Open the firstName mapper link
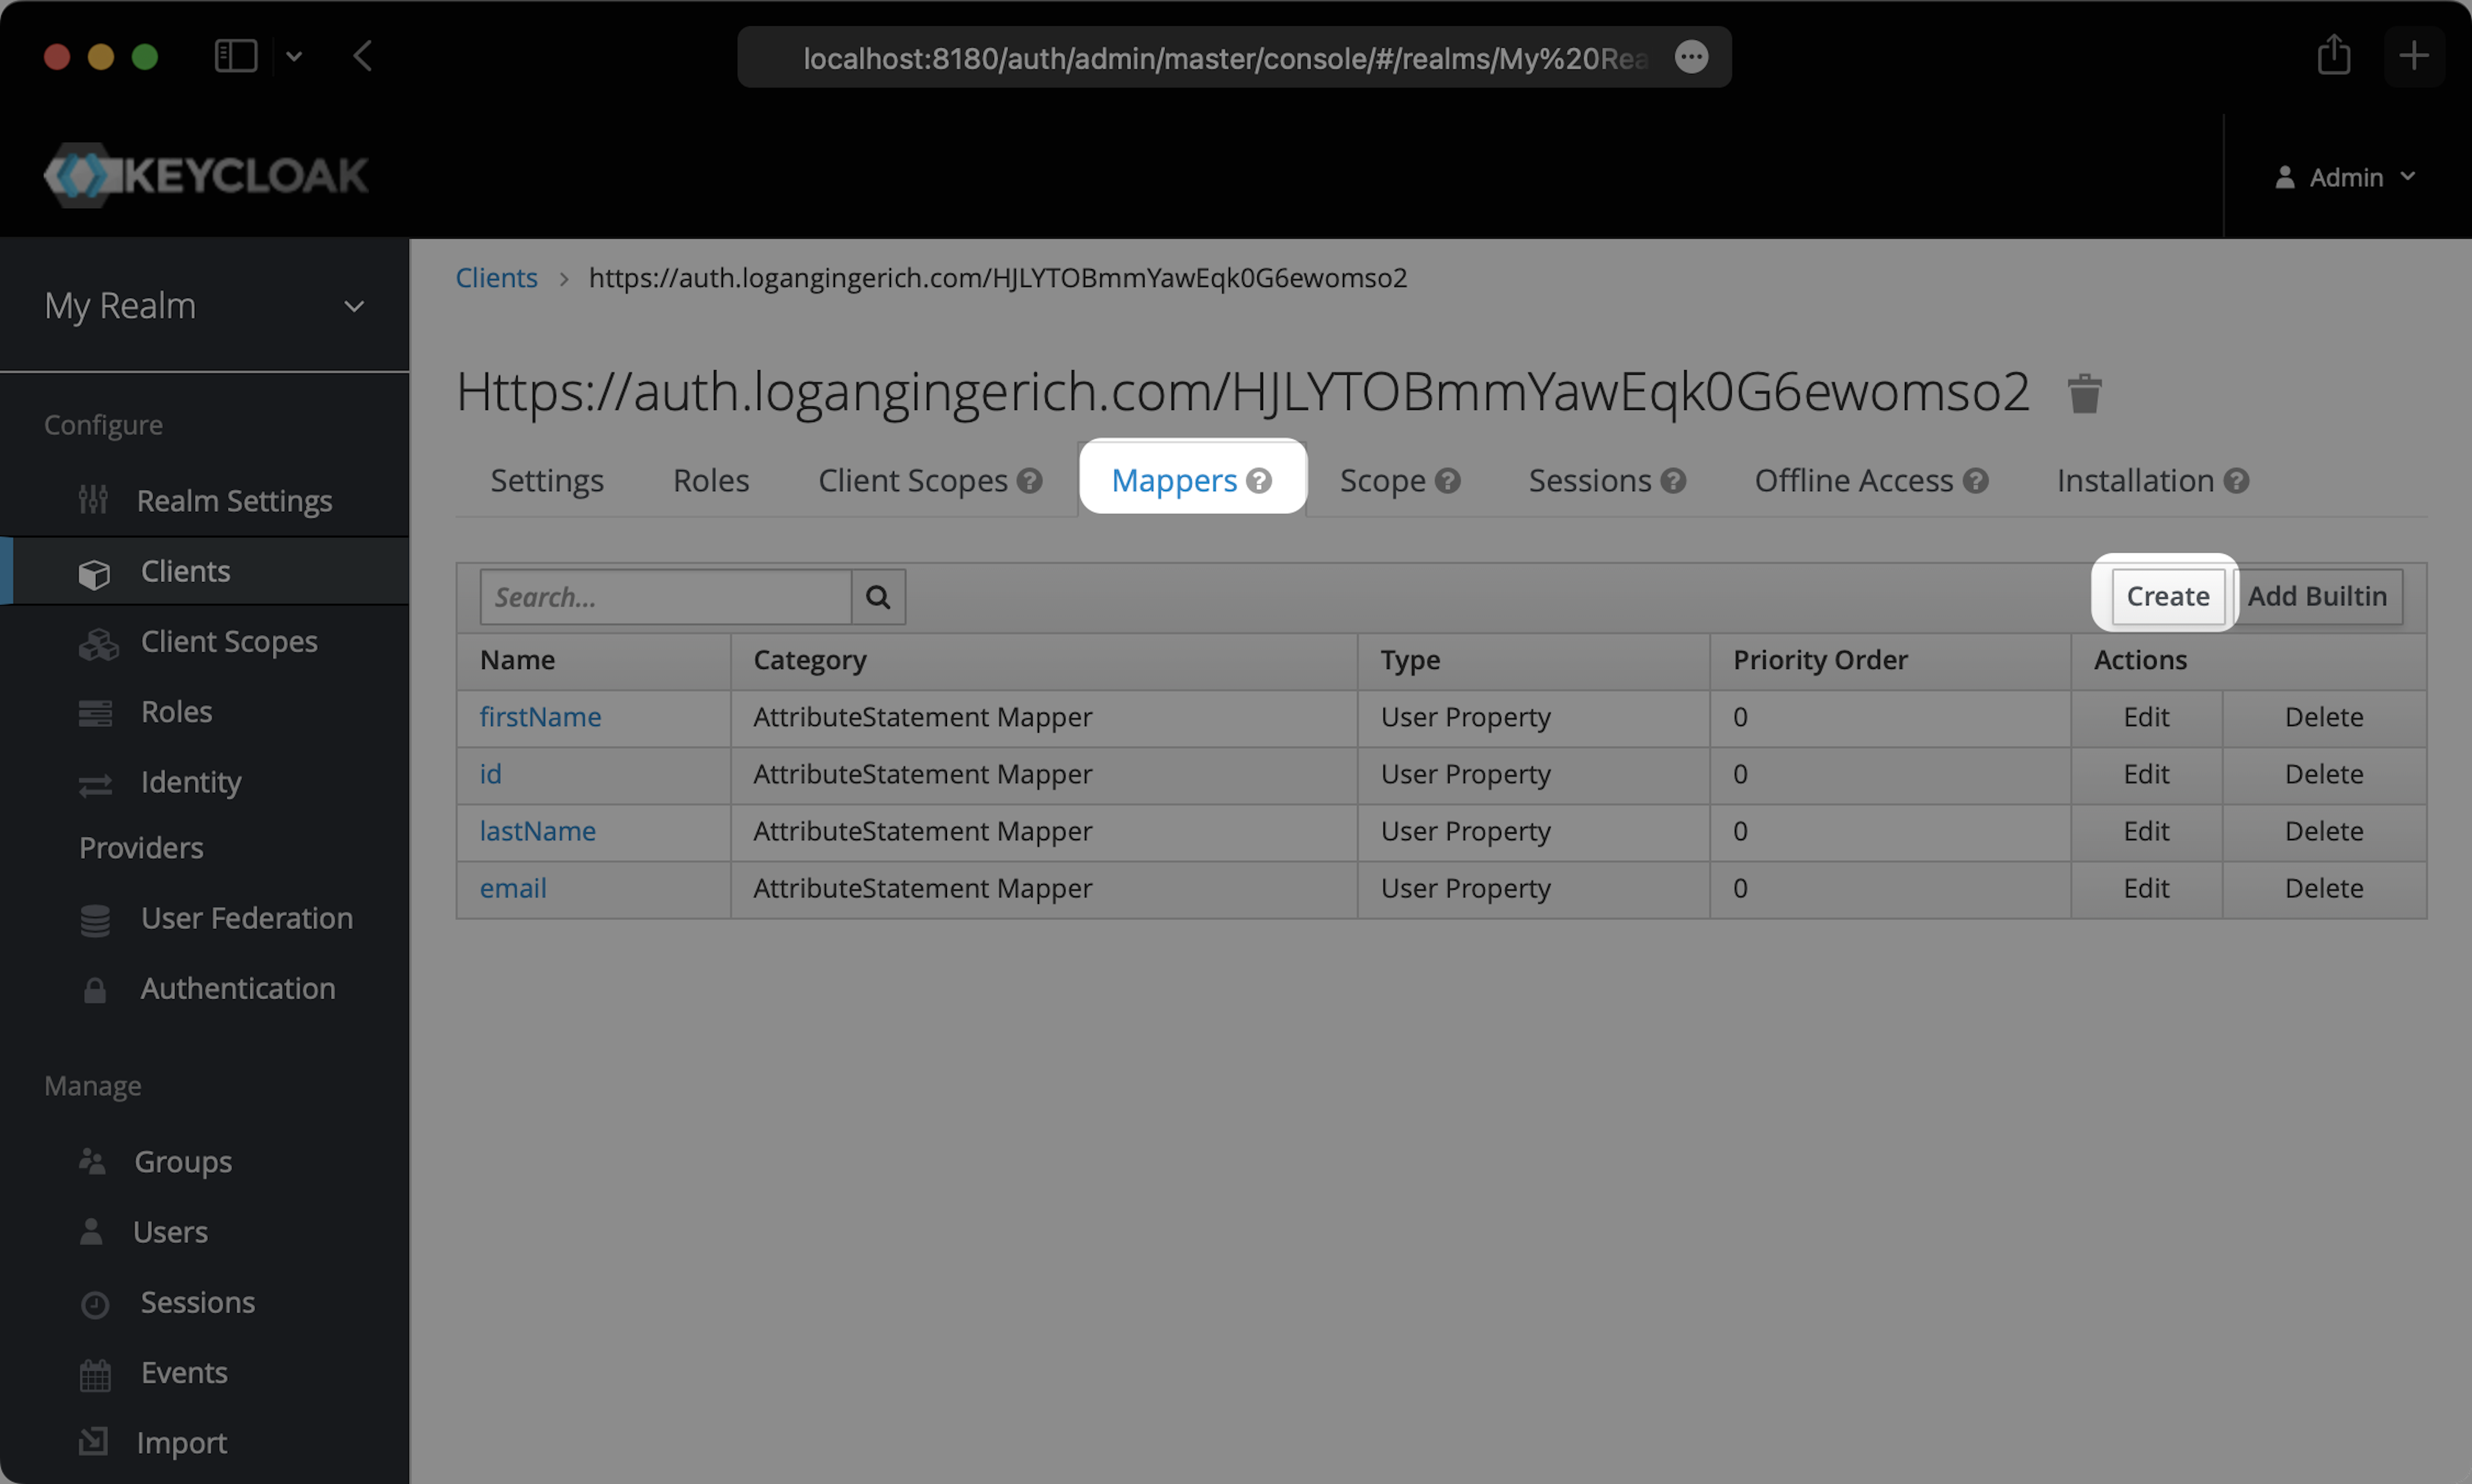 (539, 717)
